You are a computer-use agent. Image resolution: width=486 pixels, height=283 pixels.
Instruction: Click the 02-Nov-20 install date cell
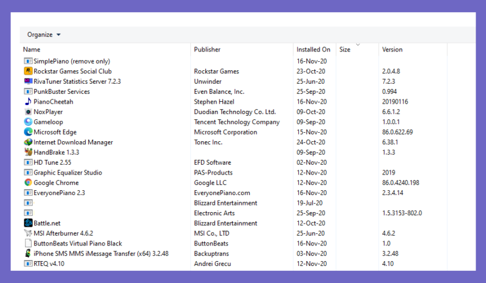click(312, 162)
